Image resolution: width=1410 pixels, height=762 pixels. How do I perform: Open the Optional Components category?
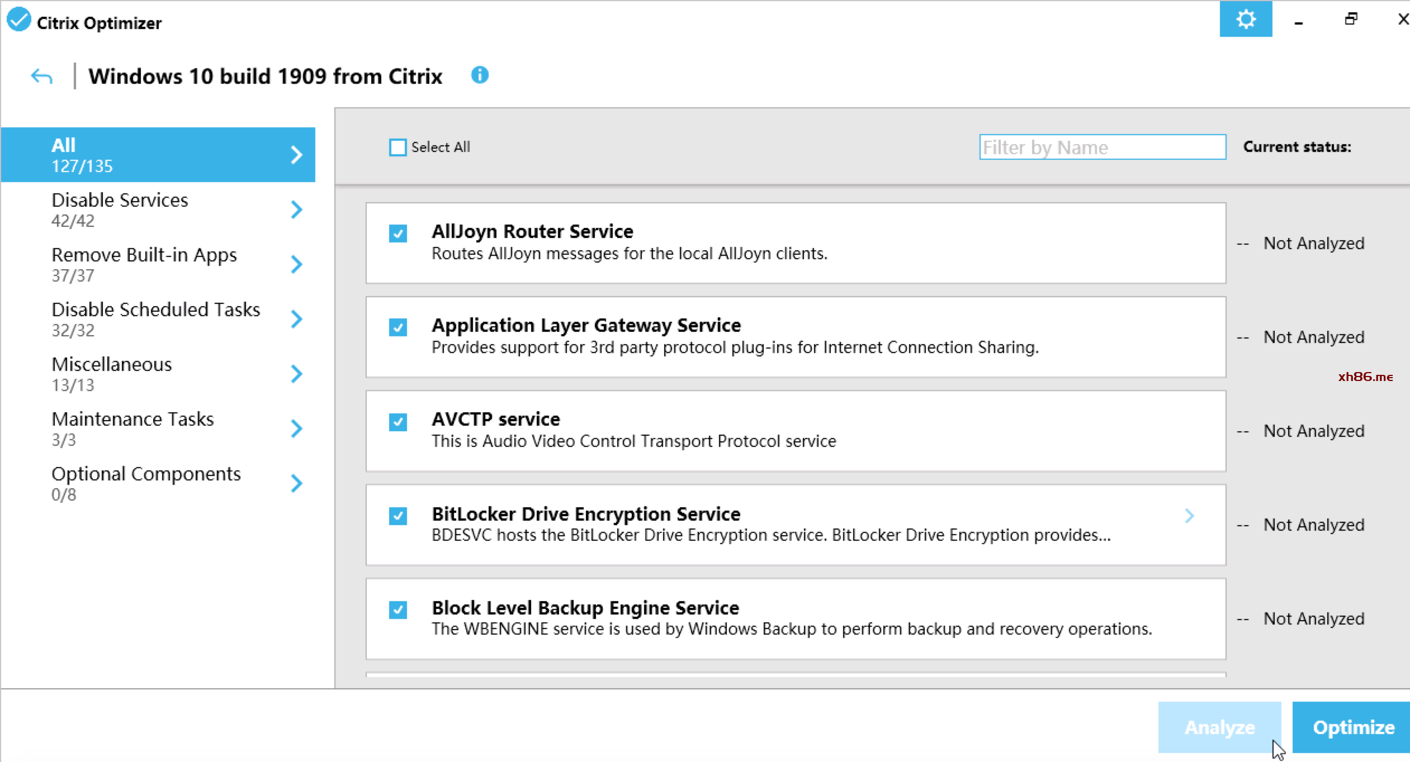tap(158, 483)
